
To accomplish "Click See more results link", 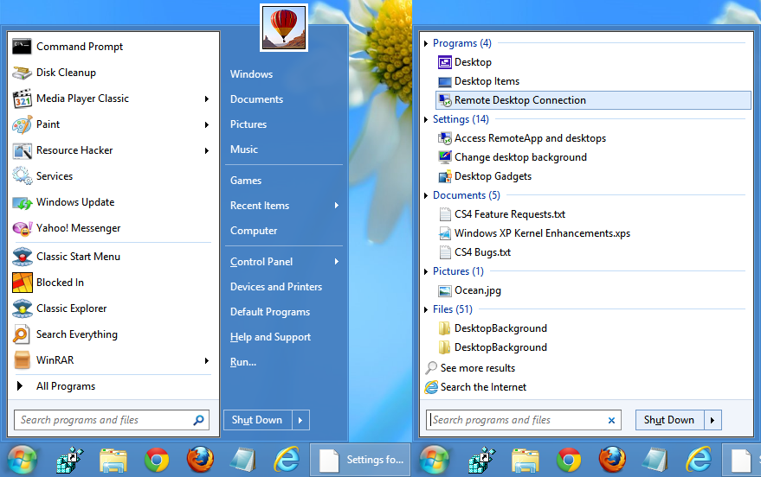I will click(478, 368).
